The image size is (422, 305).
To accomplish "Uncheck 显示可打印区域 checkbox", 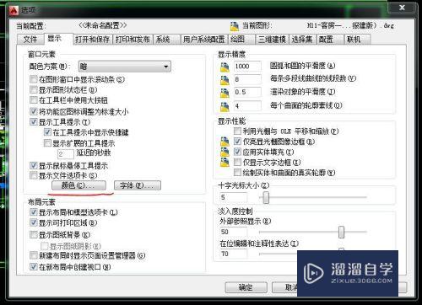I will pyautogui.click(x=34, y=222).
